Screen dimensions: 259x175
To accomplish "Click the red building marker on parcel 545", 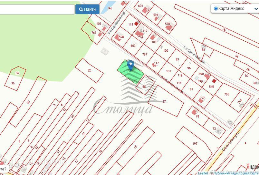I will [x=214, y=81].
